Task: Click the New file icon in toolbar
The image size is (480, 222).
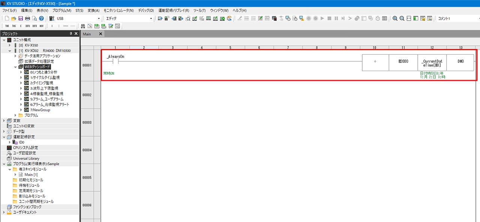Action: pyautogui.click(x=7, y=18)
